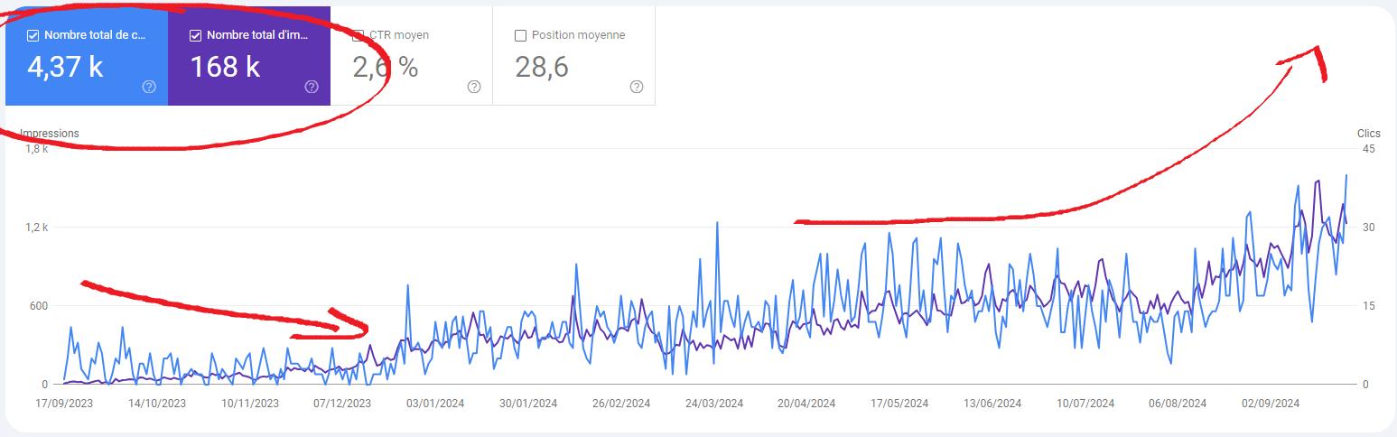Click the Impressions axis title
The width and height of the screenshot is (1397, 437).
[50, 134]
